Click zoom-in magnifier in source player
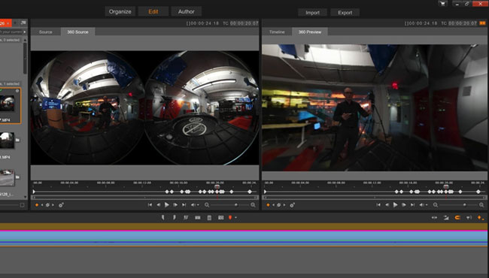This screenshot has width=489, height=278. pos(253,205)
